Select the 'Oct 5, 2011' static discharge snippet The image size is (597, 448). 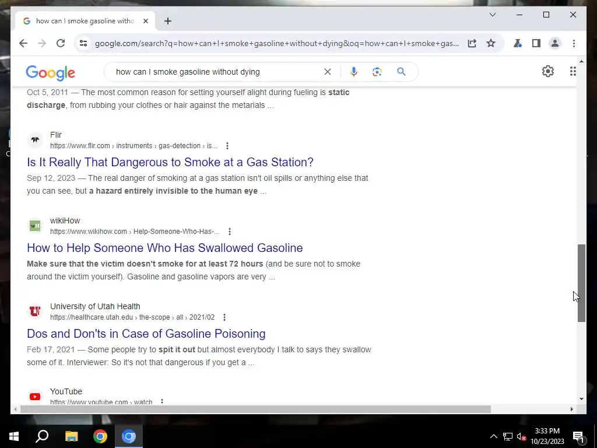188,99
